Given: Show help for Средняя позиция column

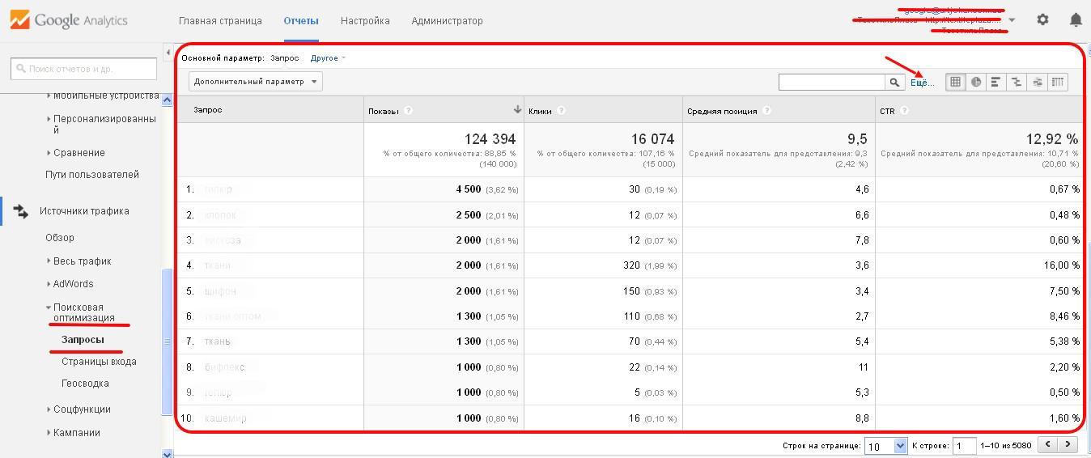Looking at the screenshot, I should (x=767, y=111).
